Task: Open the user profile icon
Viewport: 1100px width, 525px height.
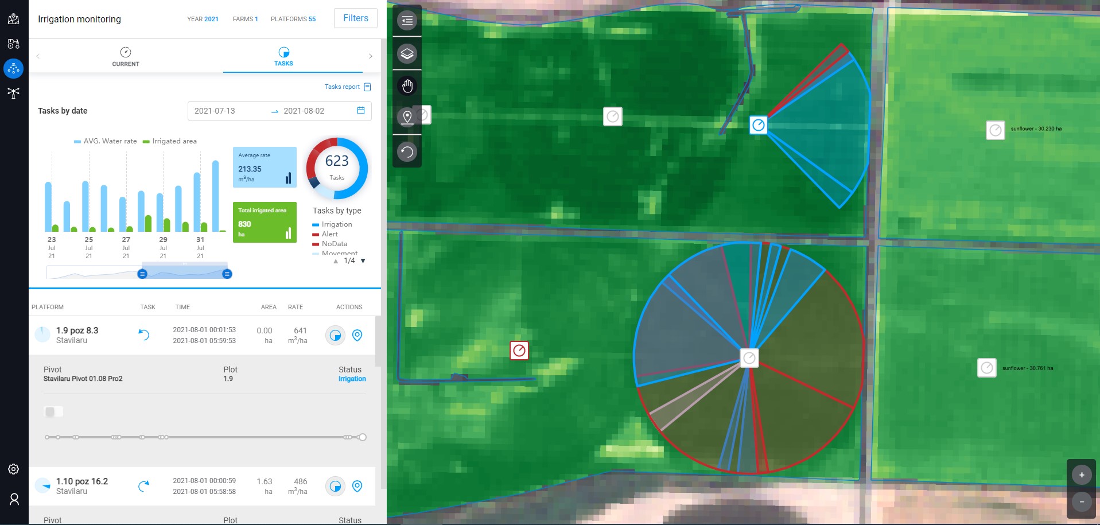Action: point(14,499)
